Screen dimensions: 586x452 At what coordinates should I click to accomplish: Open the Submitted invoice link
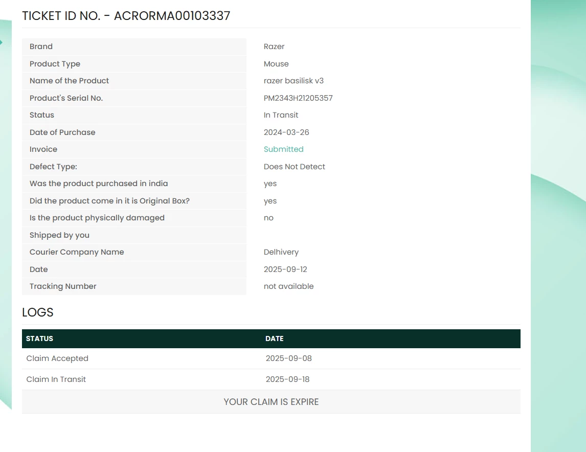283,149
